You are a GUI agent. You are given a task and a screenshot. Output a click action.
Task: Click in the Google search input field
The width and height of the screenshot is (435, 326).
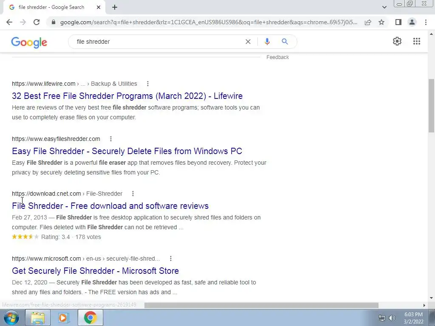click(158, 42)
